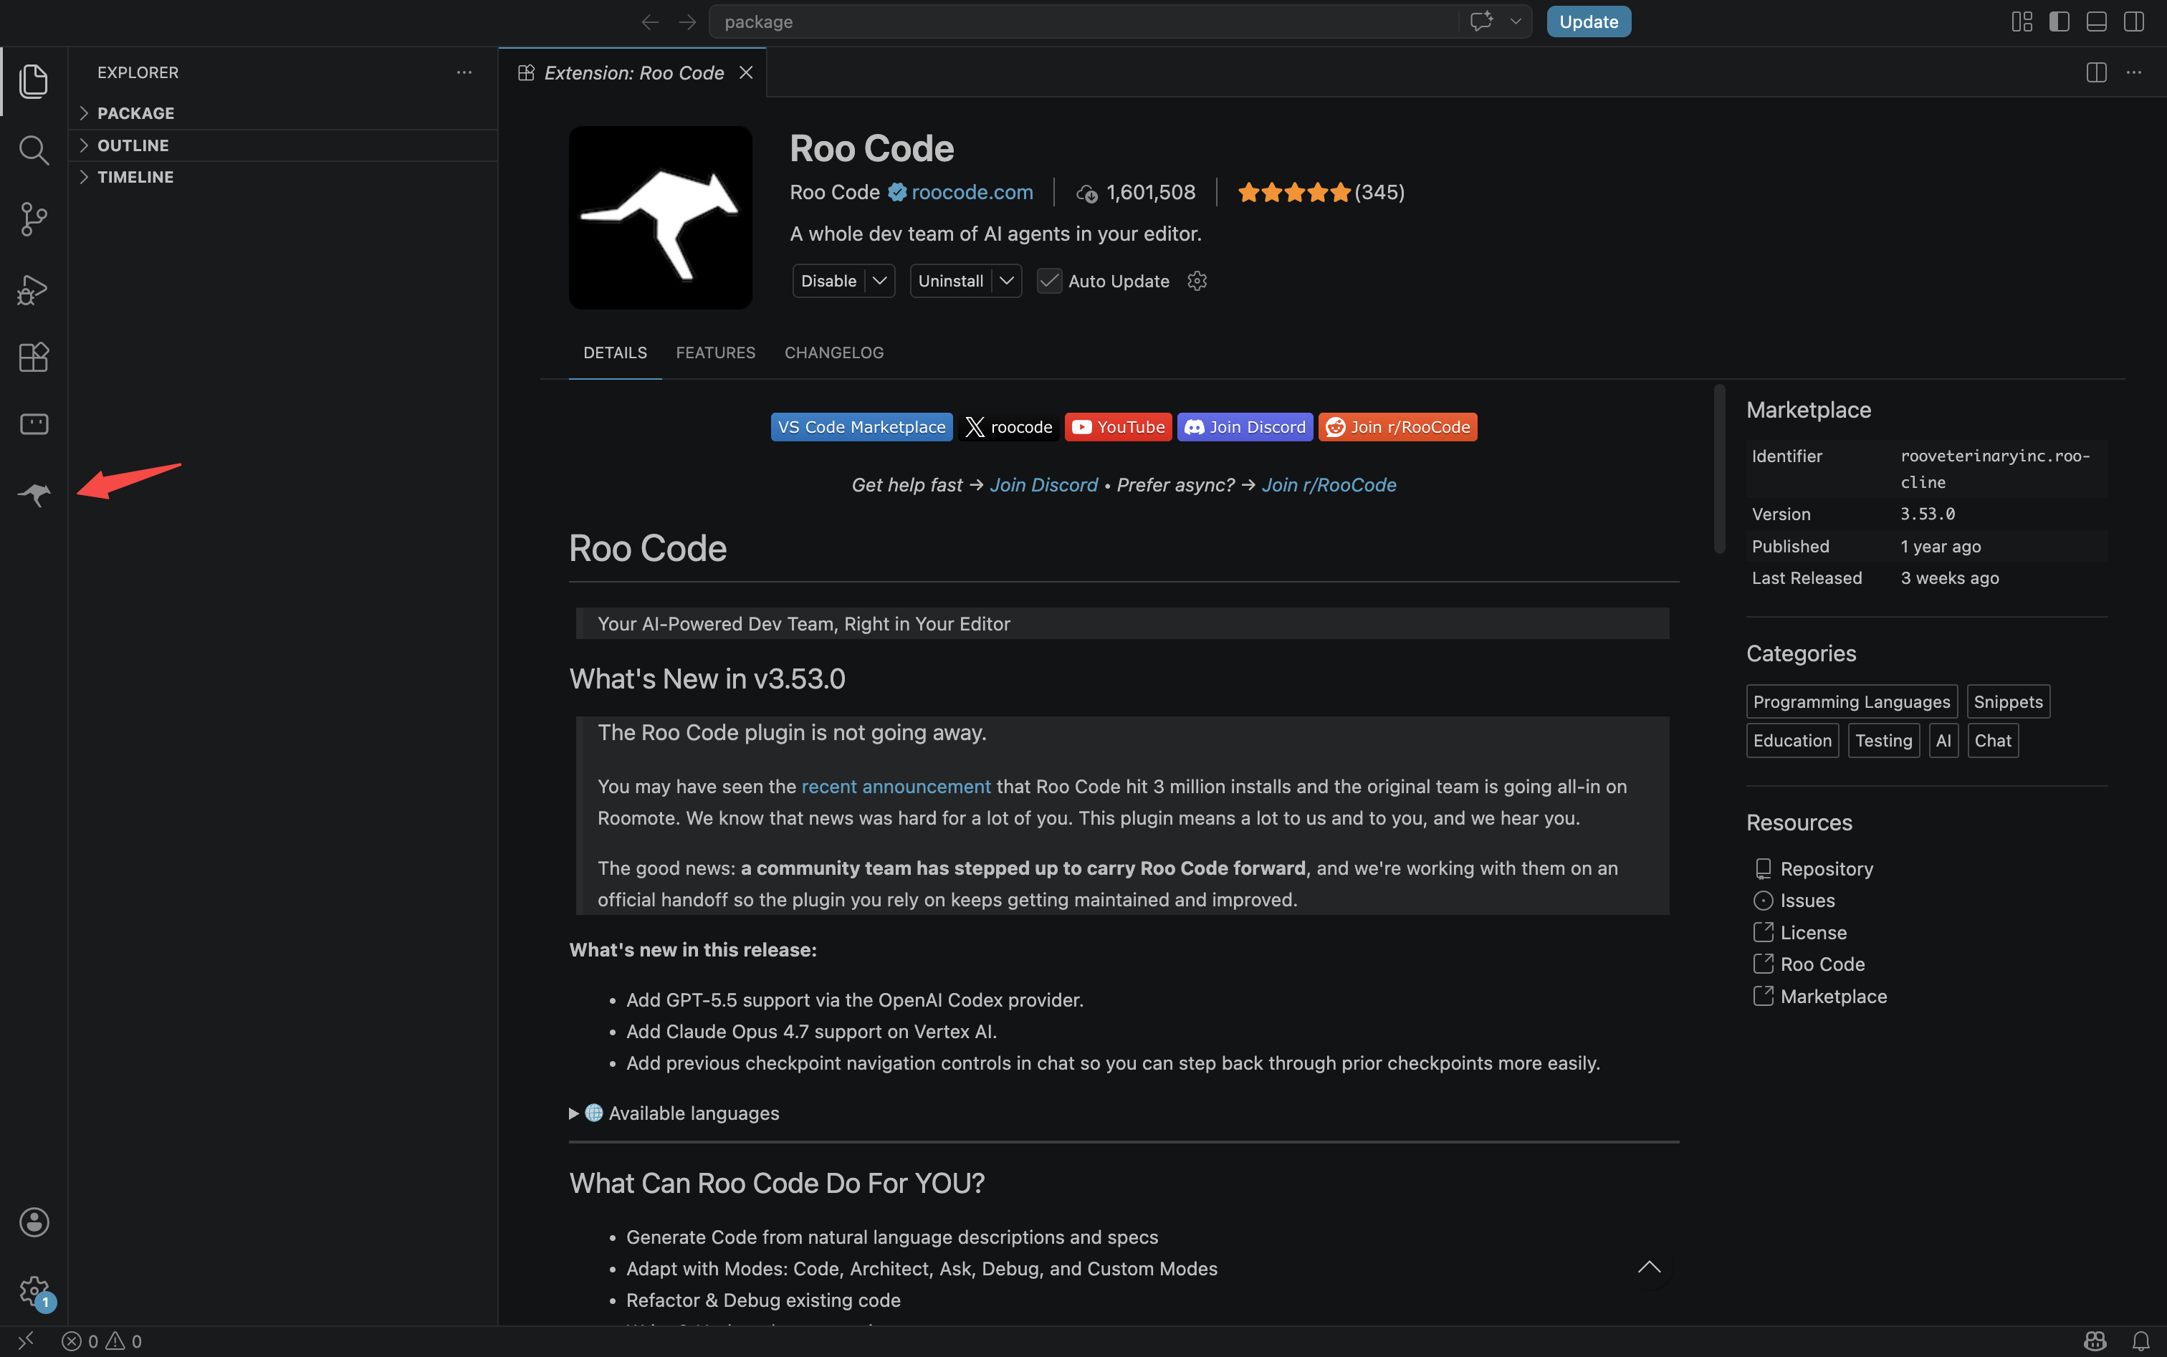The height and width of the screenshot is (1357, 2167).
Task: Select the Chat category tag
Action: point(1993,740)
